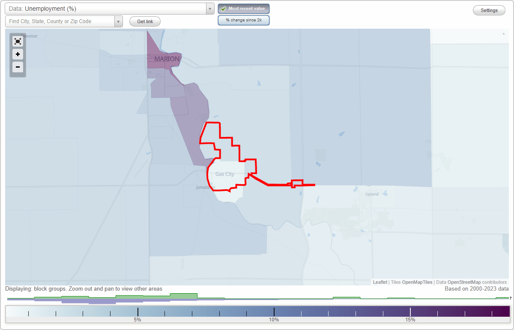This screenshot has width=514, height=330.
Task: Open the OpenMapTiles attribution link
Action: click(417, 282)
